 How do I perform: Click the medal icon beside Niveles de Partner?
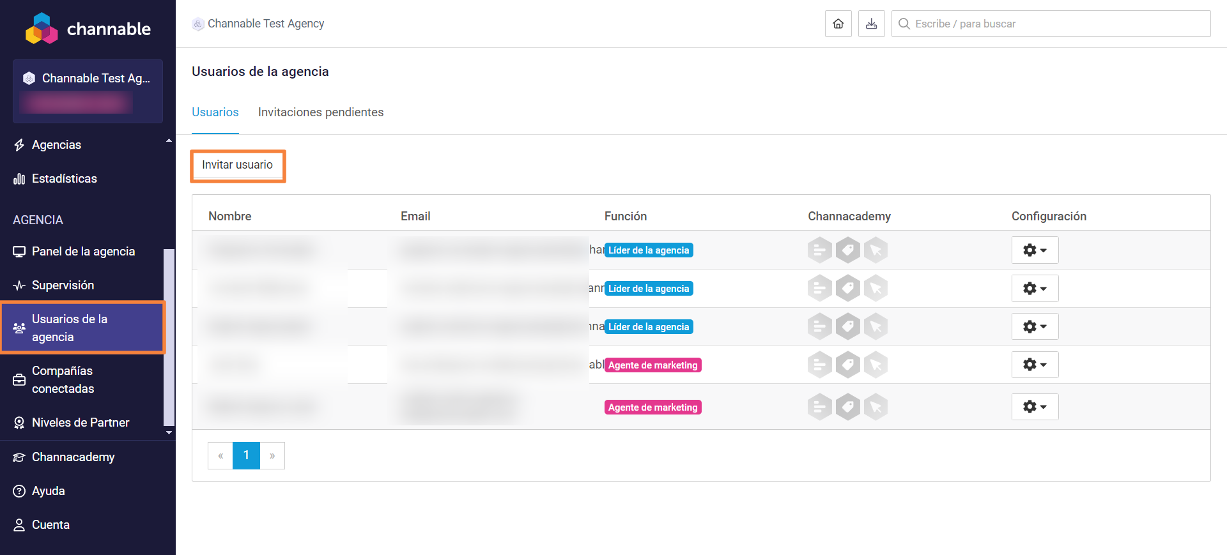19,423
